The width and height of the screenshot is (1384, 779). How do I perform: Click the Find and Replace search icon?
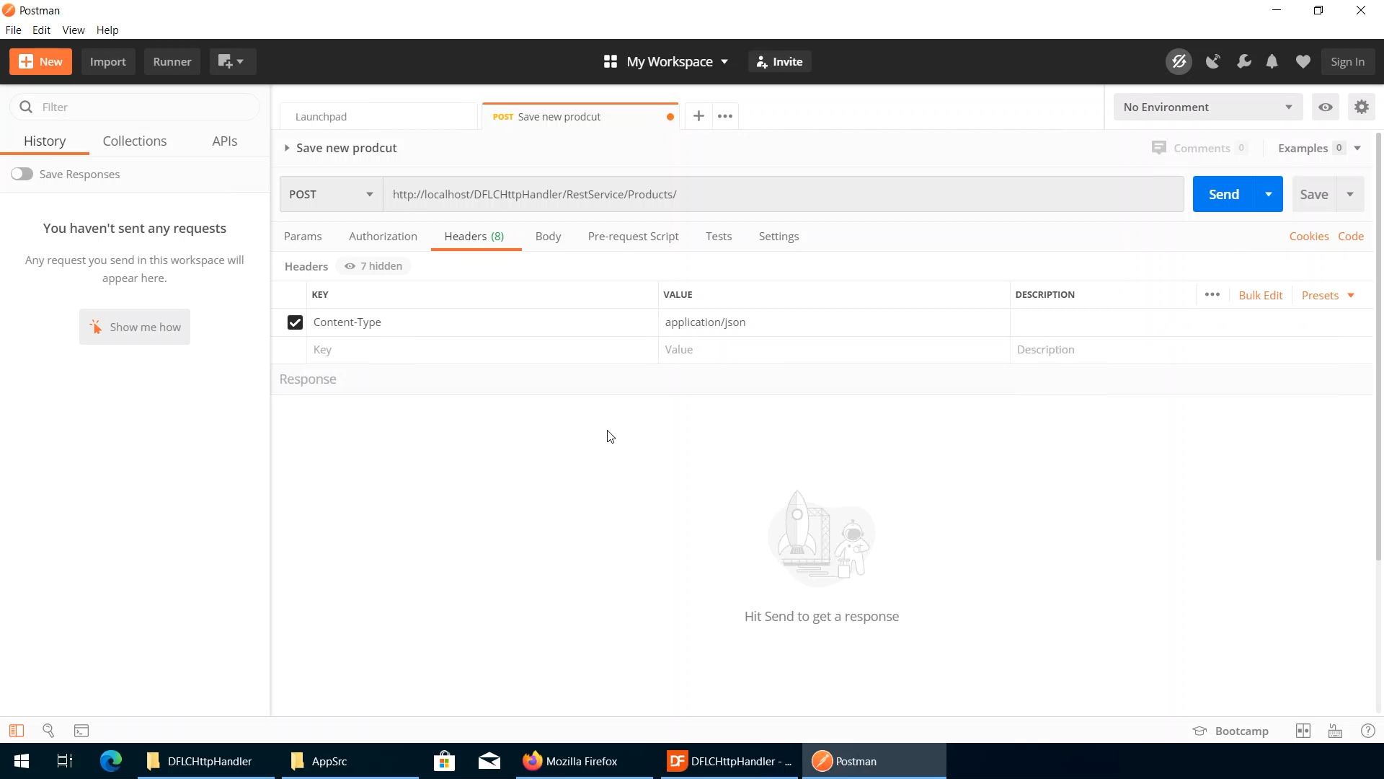point(48,731)
